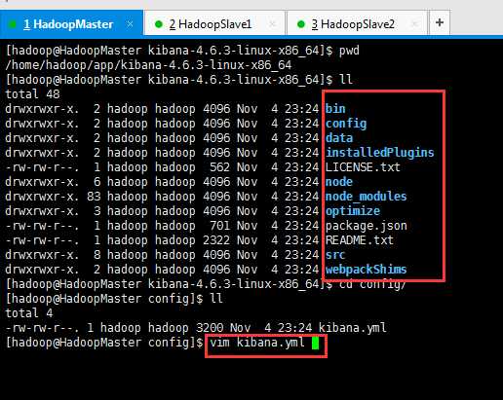Click the 'webpackShims' directory name

click(x=366, y=270)
